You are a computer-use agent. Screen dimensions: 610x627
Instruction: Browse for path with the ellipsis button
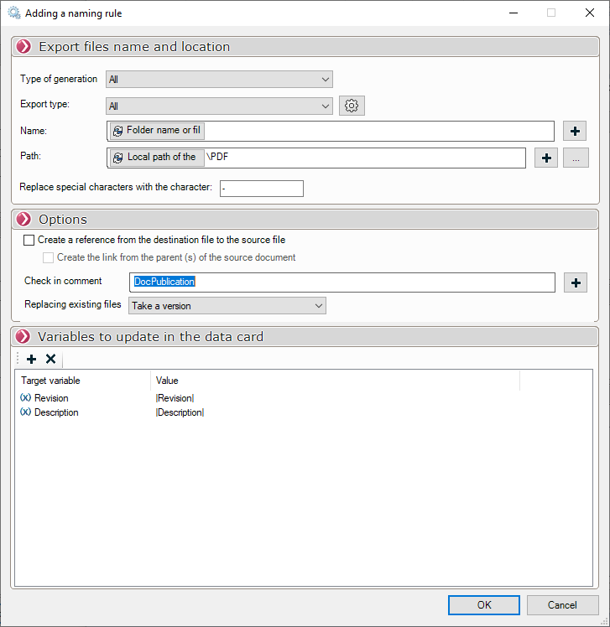click(576, 158)
